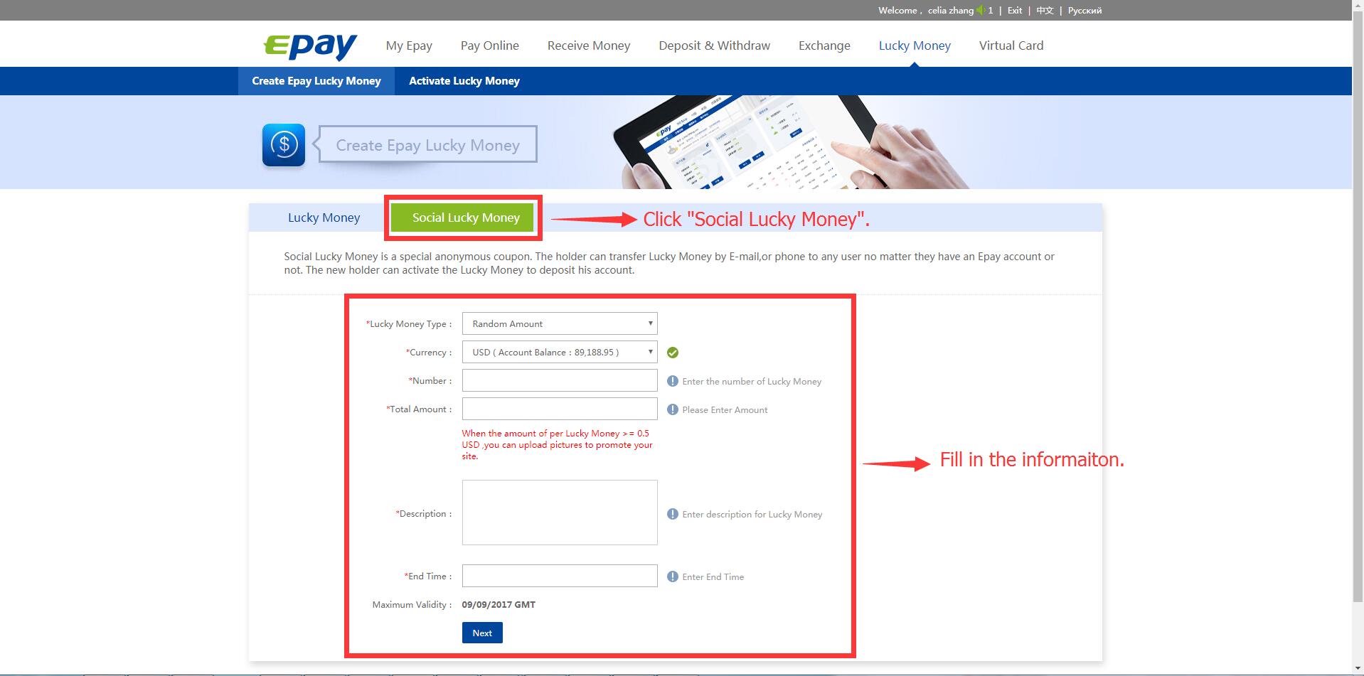Focus the Number input field

click(560, 380)
